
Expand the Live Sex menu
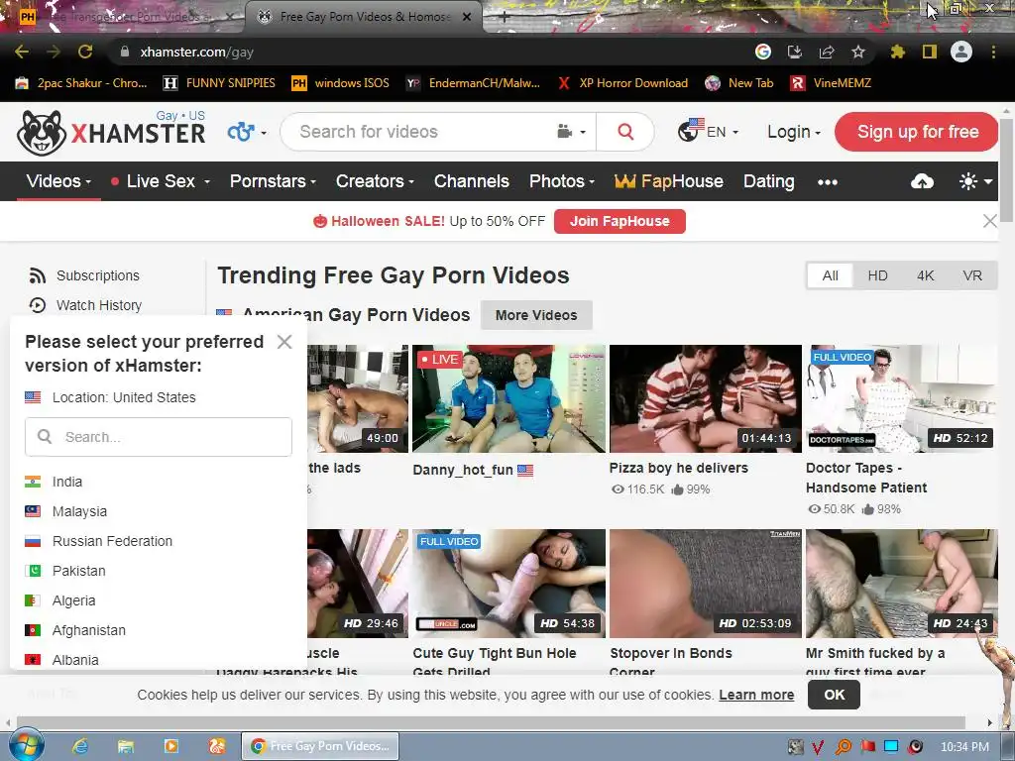[x=161, y=182]
